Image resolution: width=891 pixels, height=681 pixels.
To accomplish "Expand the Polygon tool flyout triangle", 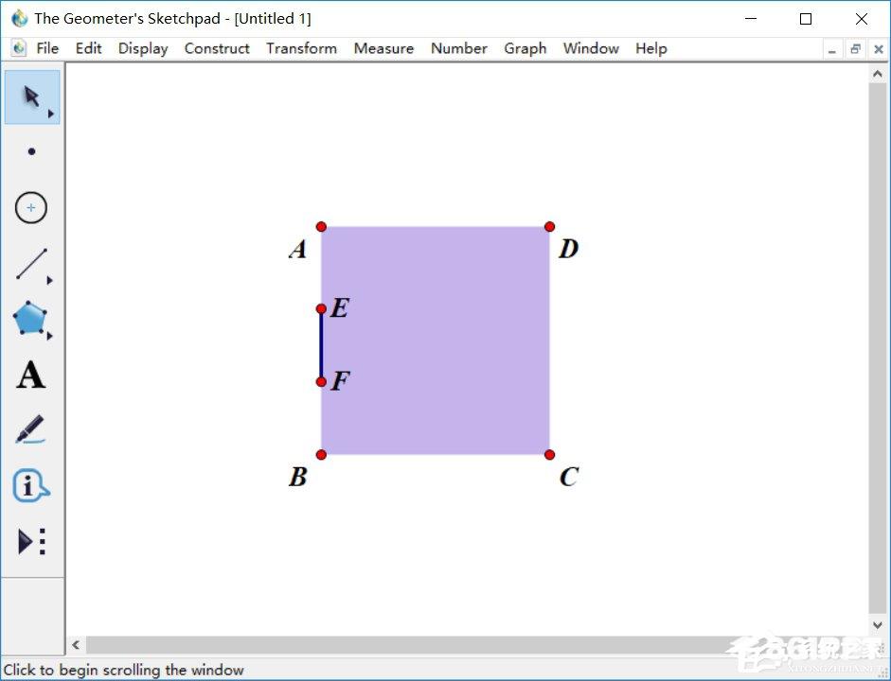I will [x=50, y=336].
